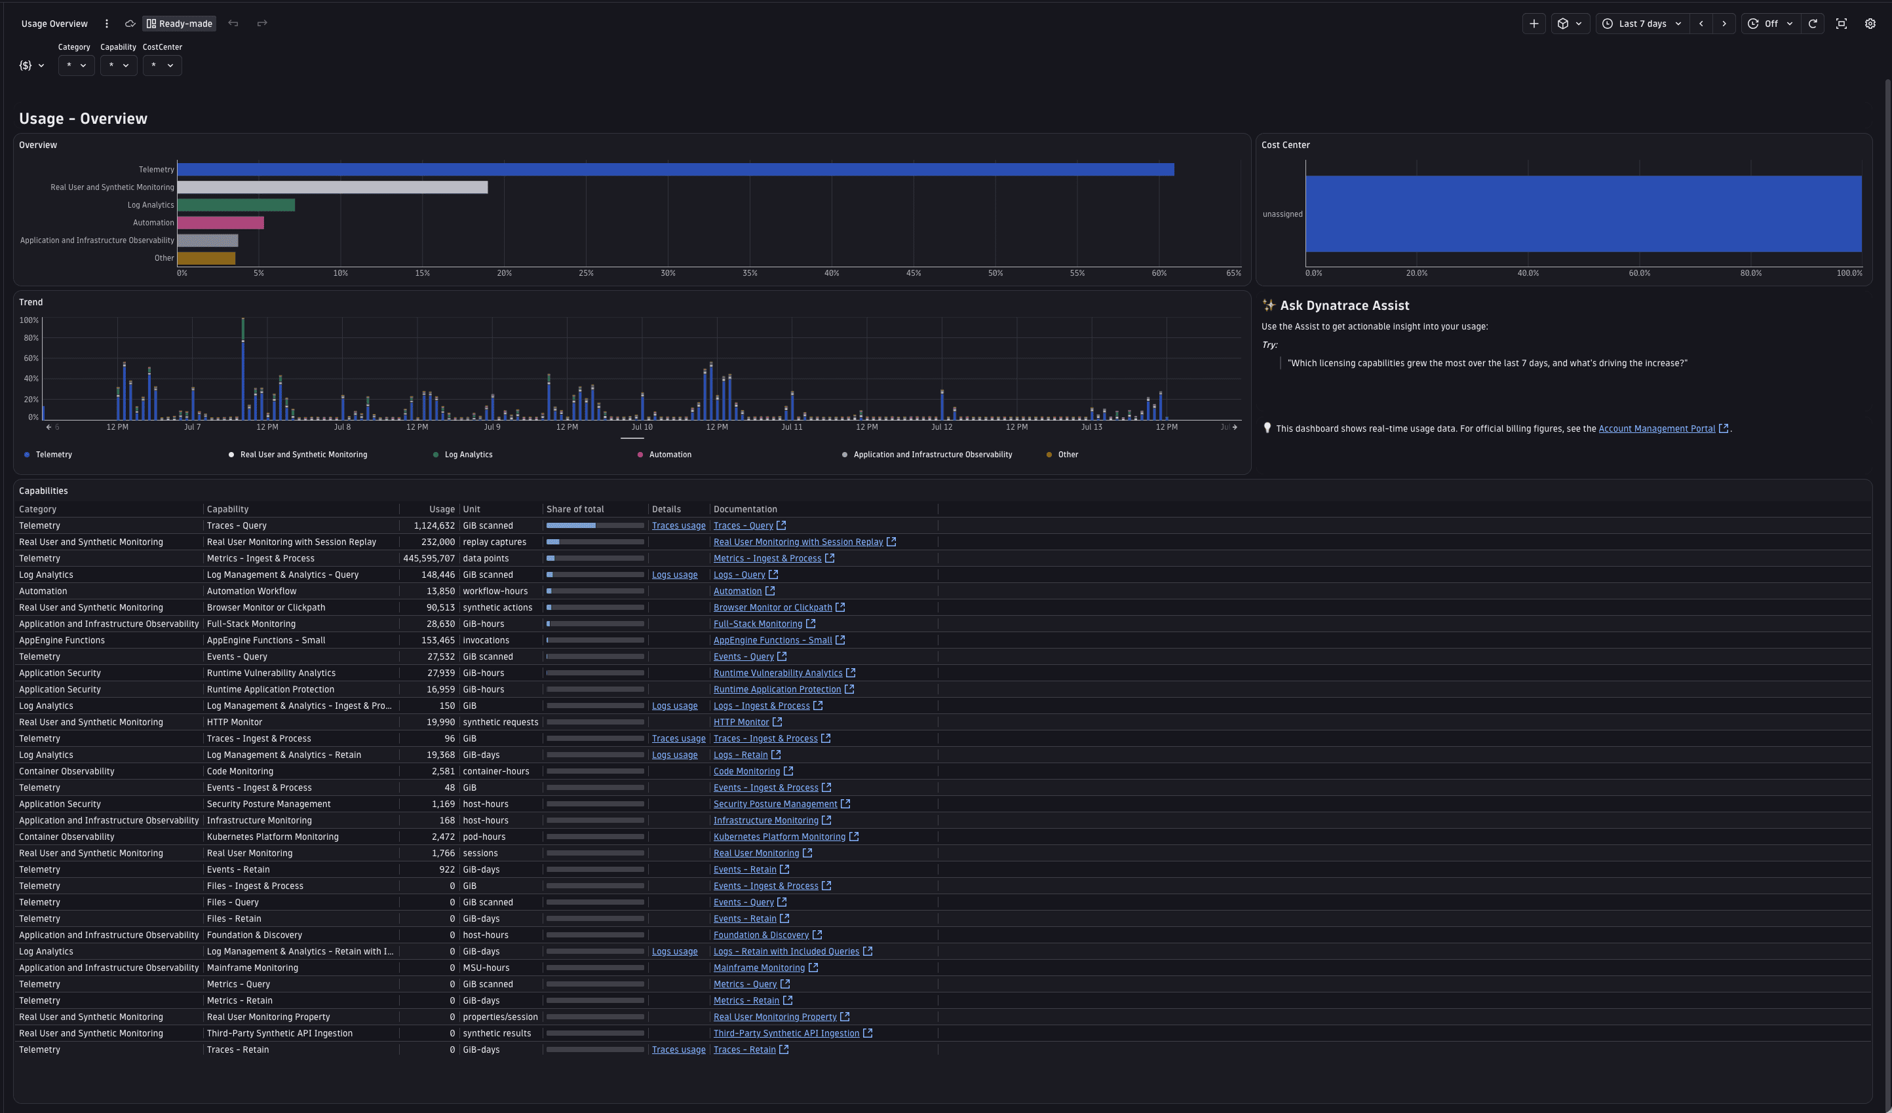Open the CostCenter filter dropdown
Screen dimensions: 1892x1113
coord(162,66)
